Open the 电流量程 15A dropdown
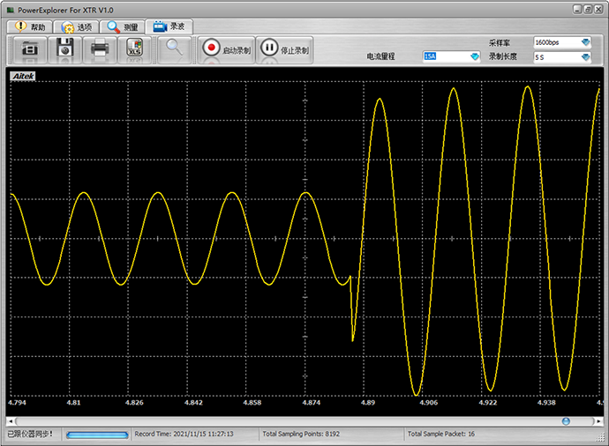The width and height of the screenshot is (609, 446). [x=451, y=56]
